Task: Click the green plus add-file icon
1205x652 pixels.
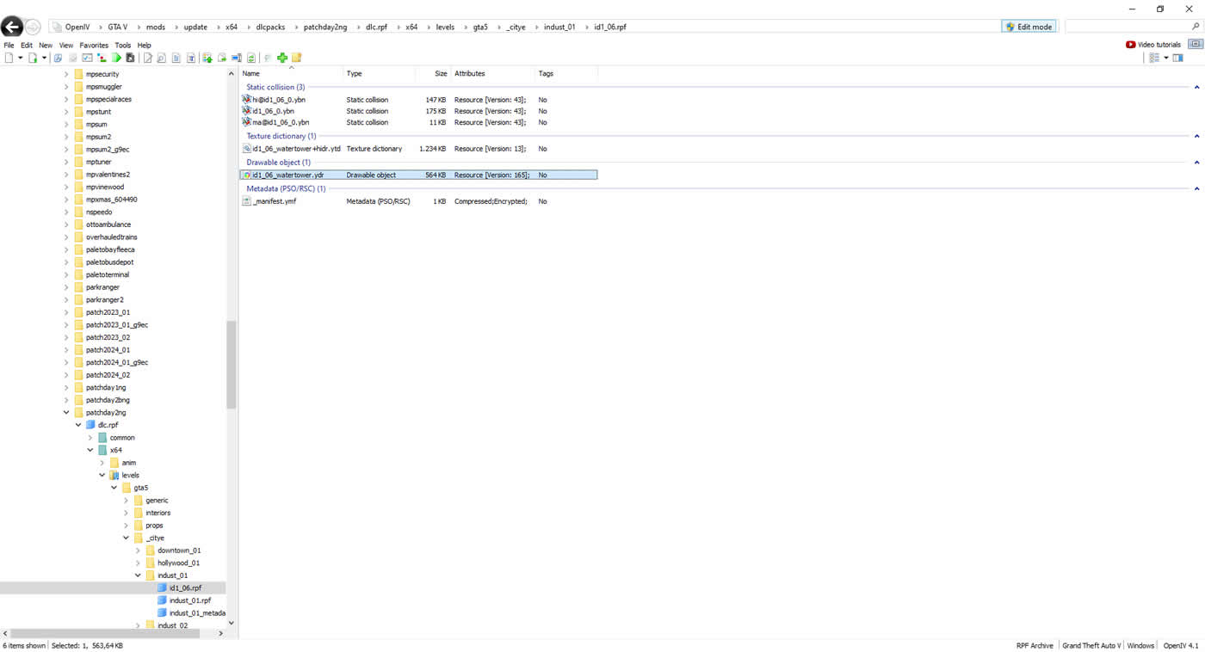Action: point(281,58)
